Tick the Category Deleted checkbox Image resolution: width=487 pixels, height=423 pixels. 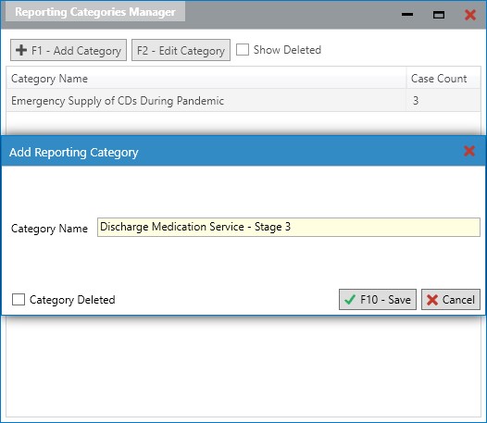point(19,300)
